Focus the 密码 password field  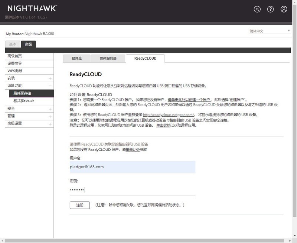133,190
